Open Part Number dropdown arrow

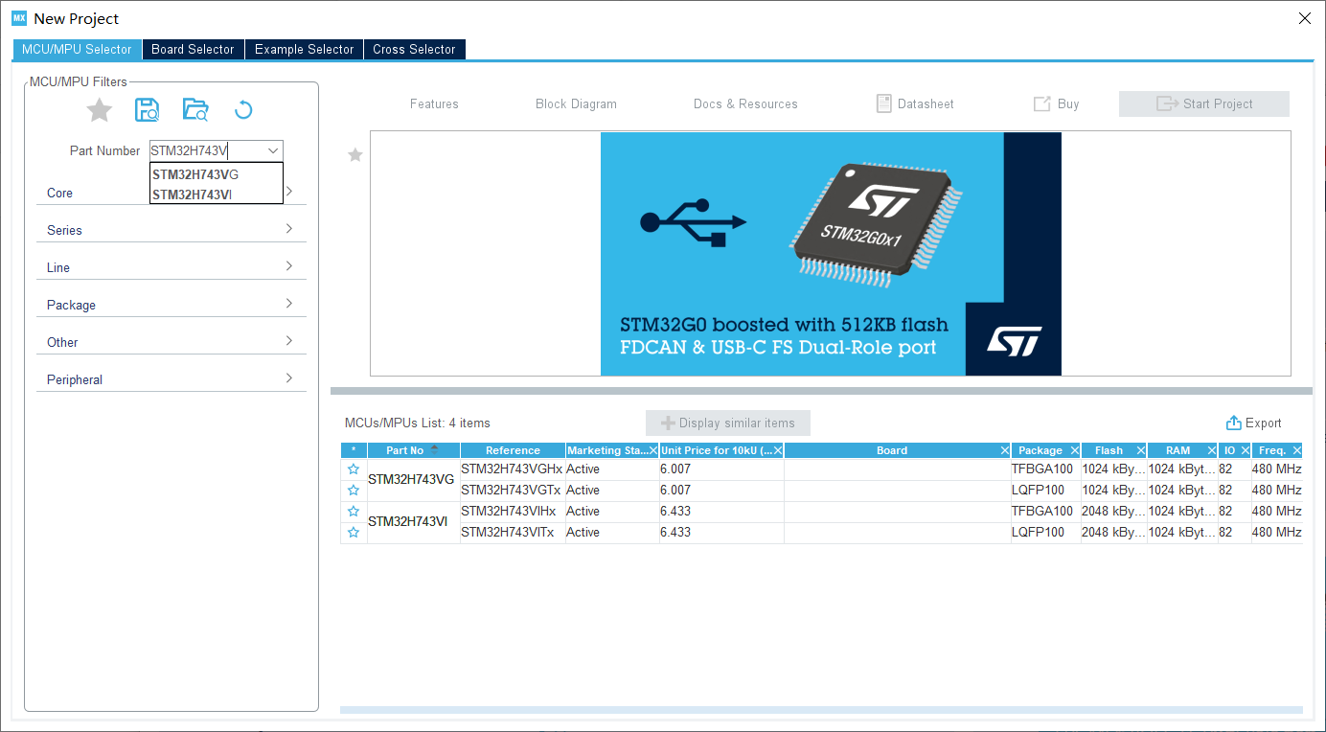(273, 150)
